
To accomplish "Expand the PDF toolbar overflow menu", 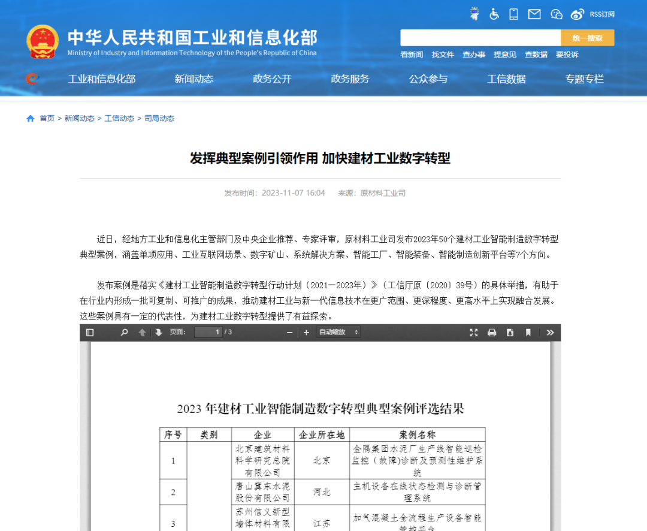I will (550, 332).
